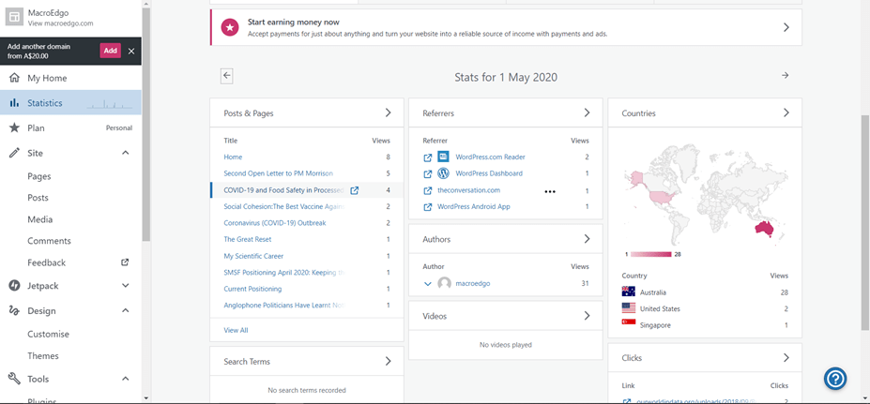Expand the Design sidebar section chevron
Image resolution: width=870 pixels, height=404 pixels.
click(x=126, y=310)
